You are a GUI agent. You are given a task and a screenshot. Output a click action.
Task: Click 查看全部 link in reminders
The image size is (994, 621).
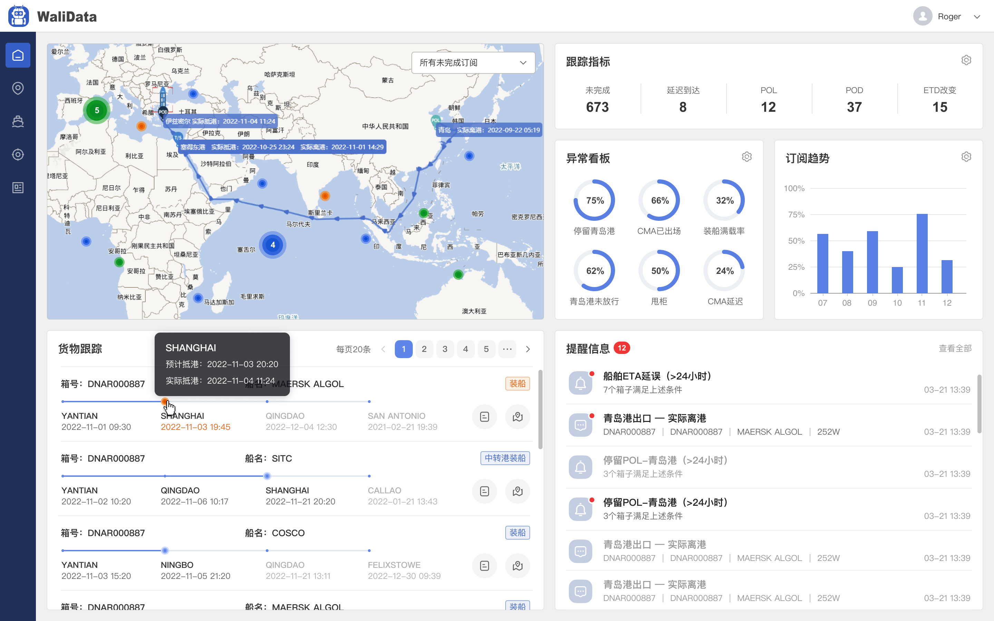tap(955, 348)
